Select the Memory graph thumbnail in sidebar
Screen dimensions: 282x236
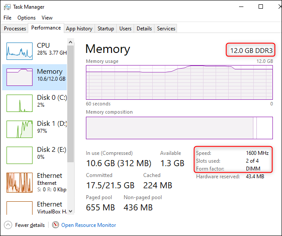tap(20, 77)
